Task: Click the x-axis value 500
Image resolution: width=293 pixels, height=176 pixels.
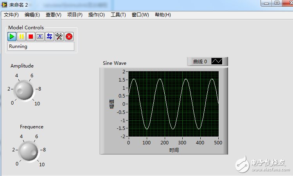Action: (x=218, y=143)
